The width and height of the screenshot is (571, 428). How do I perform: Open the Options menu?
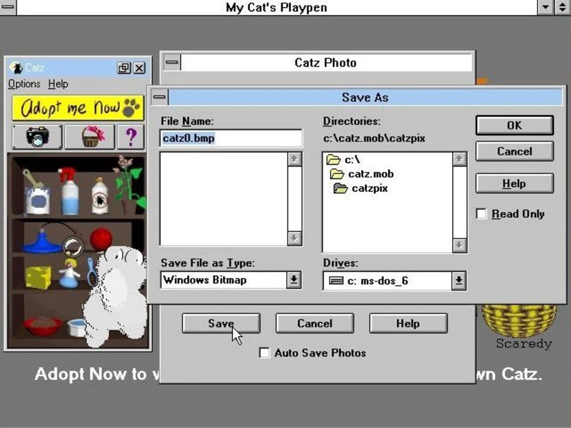[x=23, y=84]
